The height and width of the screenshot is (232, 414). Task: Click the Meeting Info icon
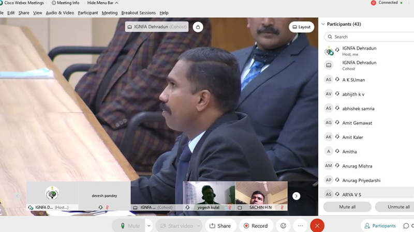[x=54, y=3]
